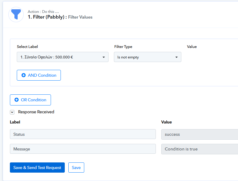This screenshot has height=181, width=238.
Task: Open the Select Label dropdown (Σύνολο Οφειλών)
Action: click(x=63, y=57)
